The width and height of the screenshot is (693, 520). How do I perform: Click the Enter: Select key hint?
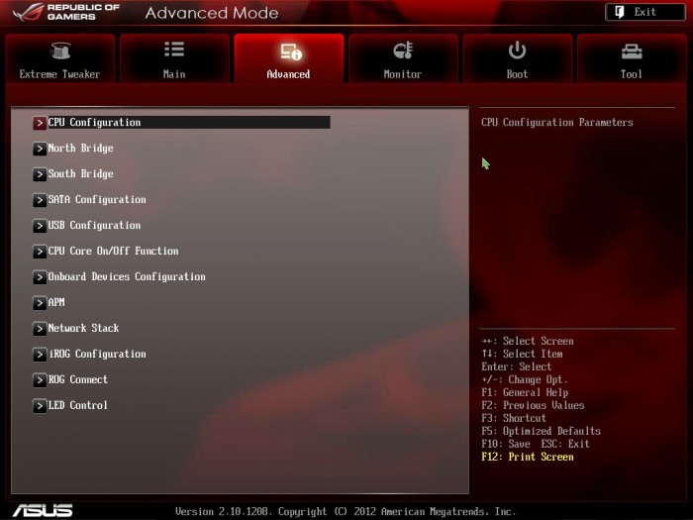(516, 366)
